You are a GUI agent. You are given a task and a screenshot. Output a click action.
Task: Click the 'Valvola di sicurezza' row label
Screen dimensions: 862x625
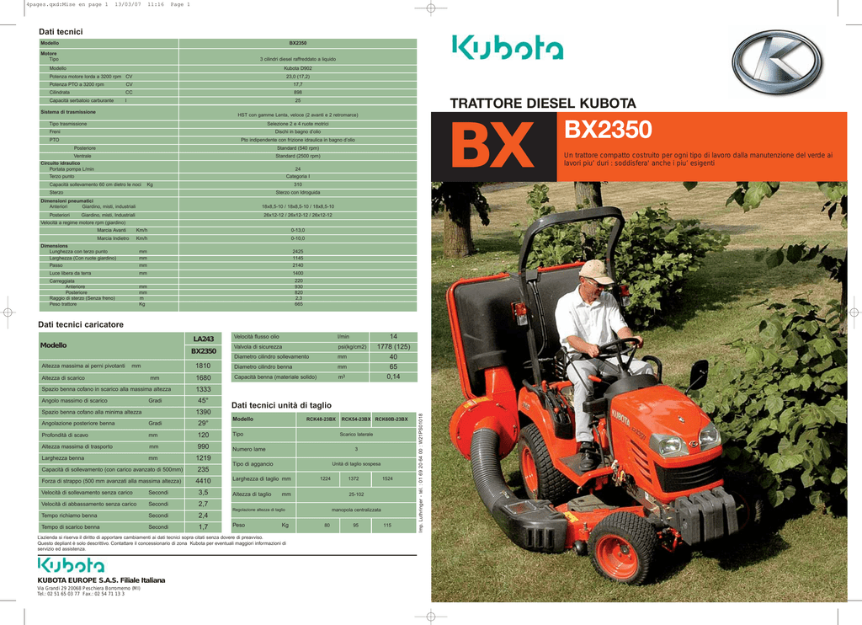pyautogui.click(x=258, y=347)
